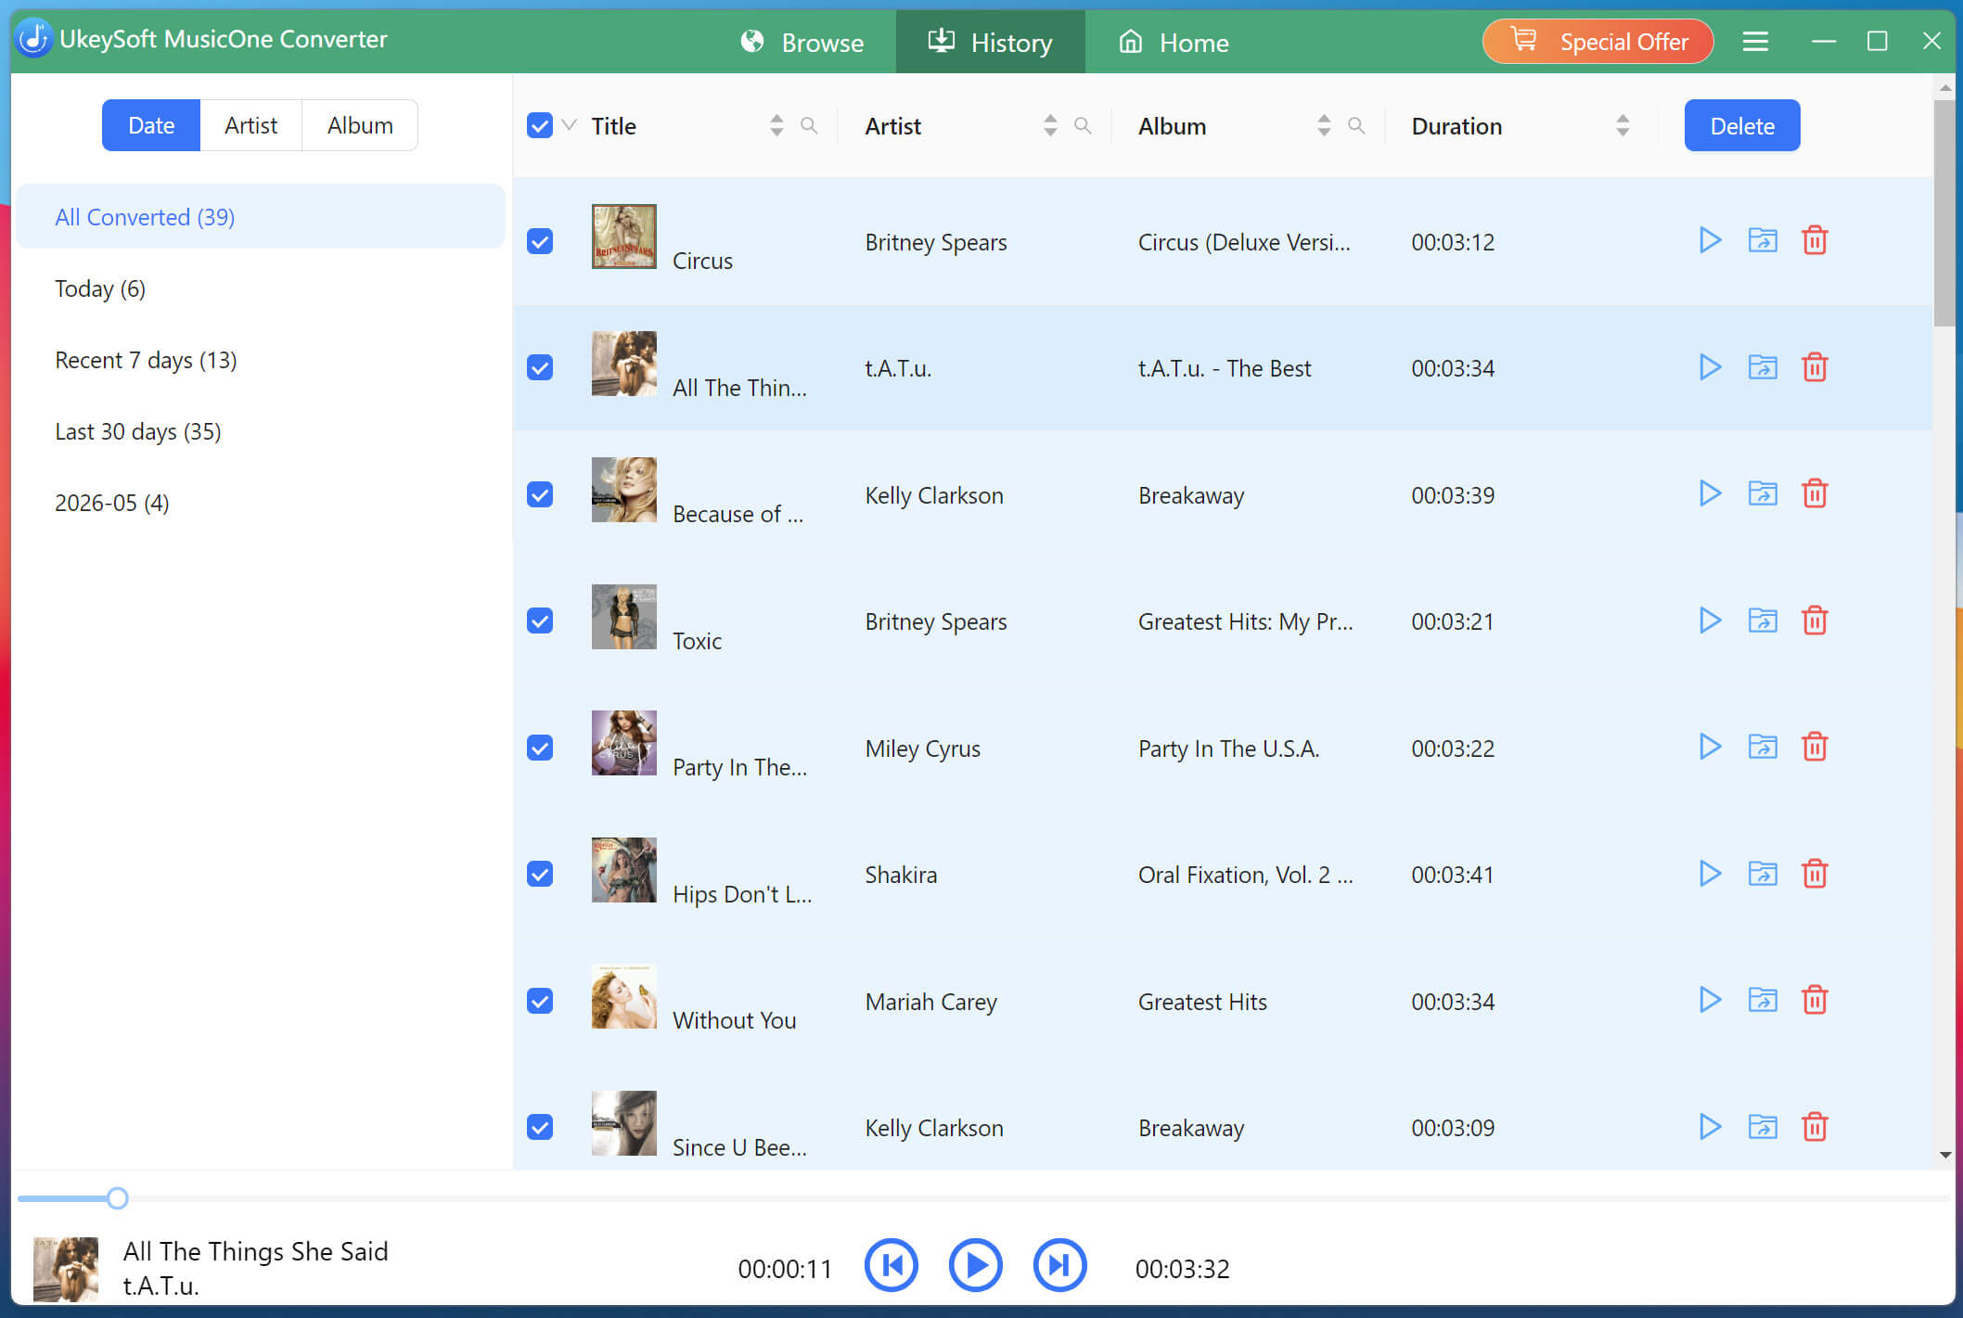The height and width of the screenshot is (1318, 1963).
Task: Delete the Circus track
Action: pyautogui.click(x=1815, y=240)
